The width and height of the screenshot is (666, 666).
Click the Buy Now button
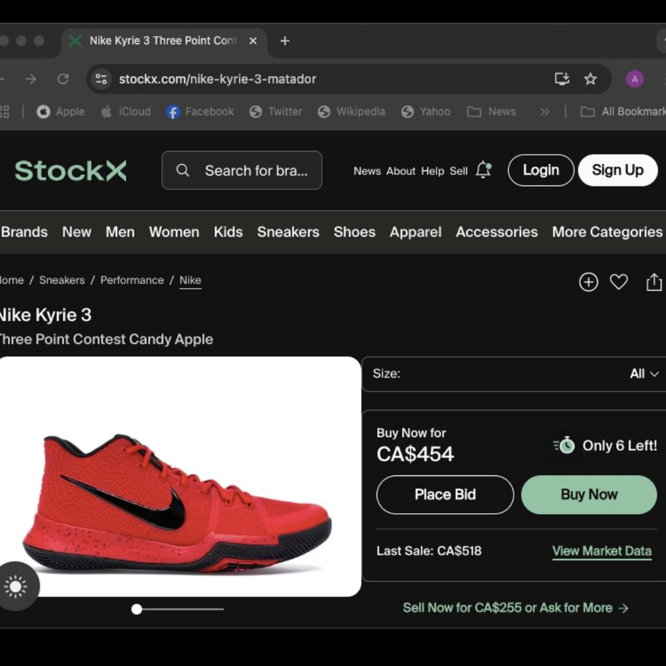(589, 495)
